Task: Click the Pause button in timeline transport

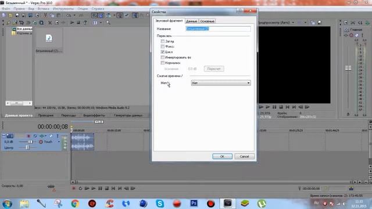Action: pyautogui.click(x=100, y=188)
